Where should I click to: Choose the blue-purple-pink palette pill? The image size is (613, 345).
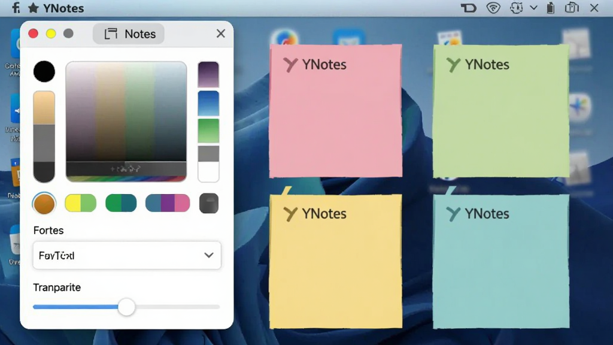coord(168,203)
